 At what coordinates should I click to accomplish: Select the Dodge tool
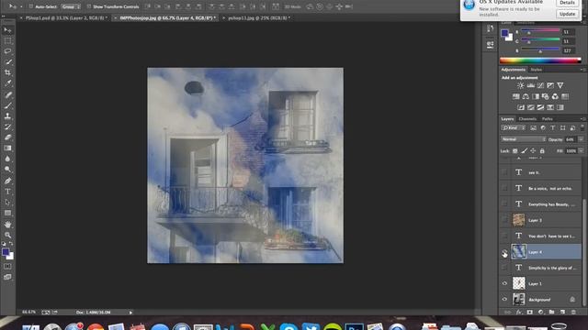click(7, 170)
